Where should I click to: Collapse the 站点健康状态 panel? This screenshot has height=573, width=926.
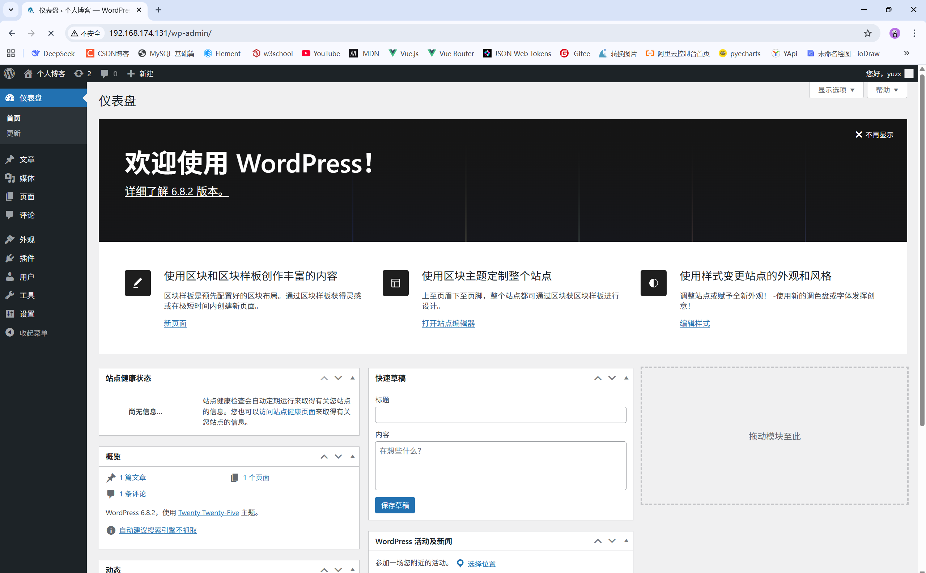[x=353, y=378]
